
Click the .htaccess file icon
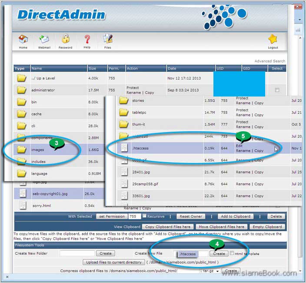click(124, 148)
